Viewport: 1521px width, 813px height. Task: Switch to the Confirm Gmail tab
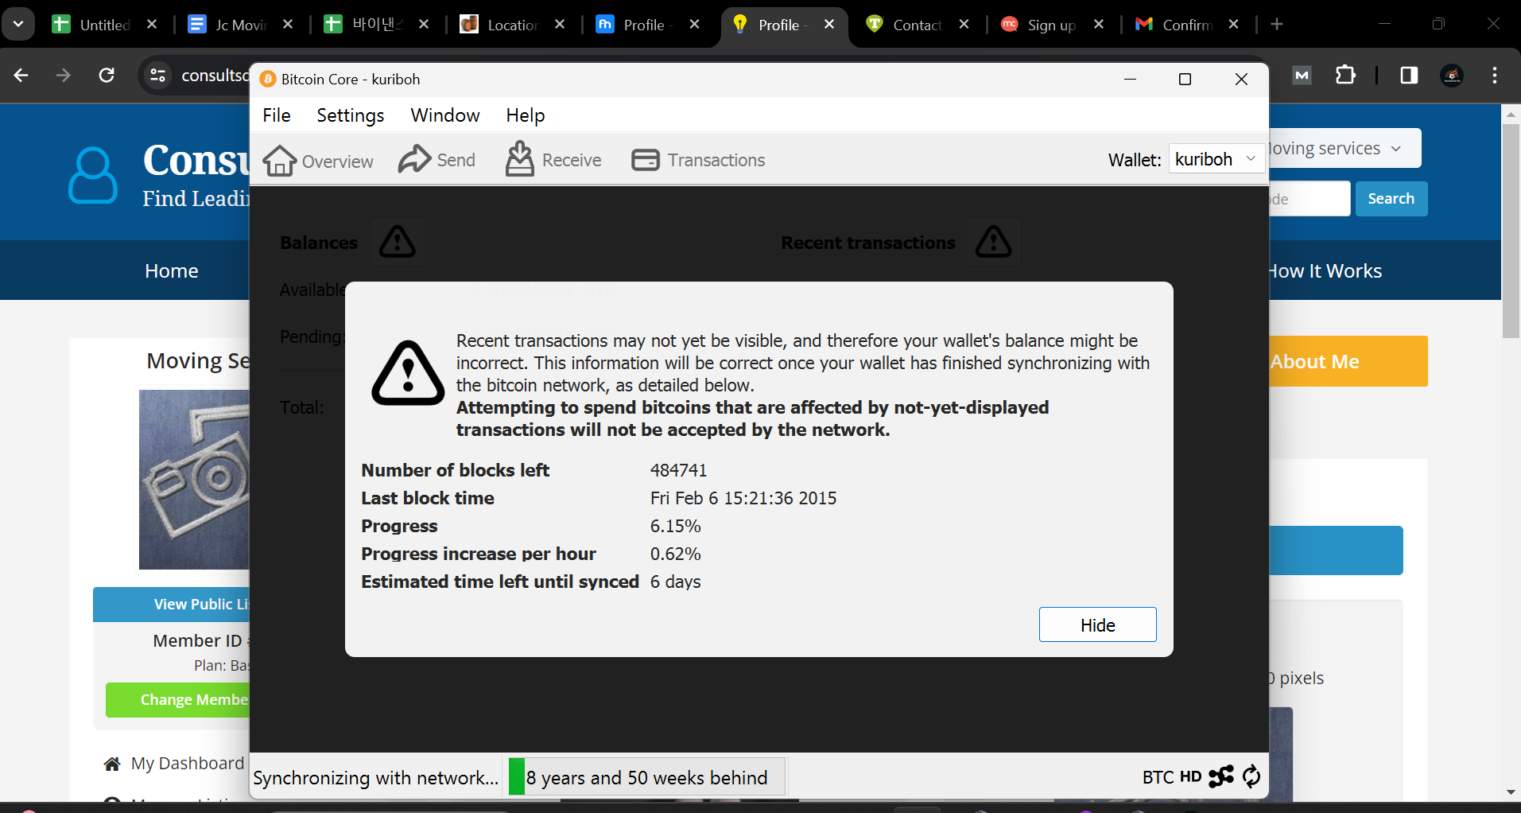1186,25
